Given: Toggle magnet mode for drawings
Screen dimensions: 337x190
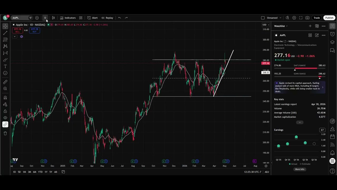Looking at the screenshot, I should 5,98.
